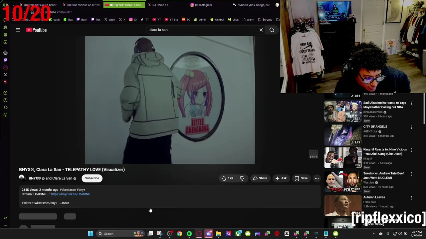The width and height of the screenshot is (426, 239).
Task: Play or pause the video player
Action: (170, 100)
